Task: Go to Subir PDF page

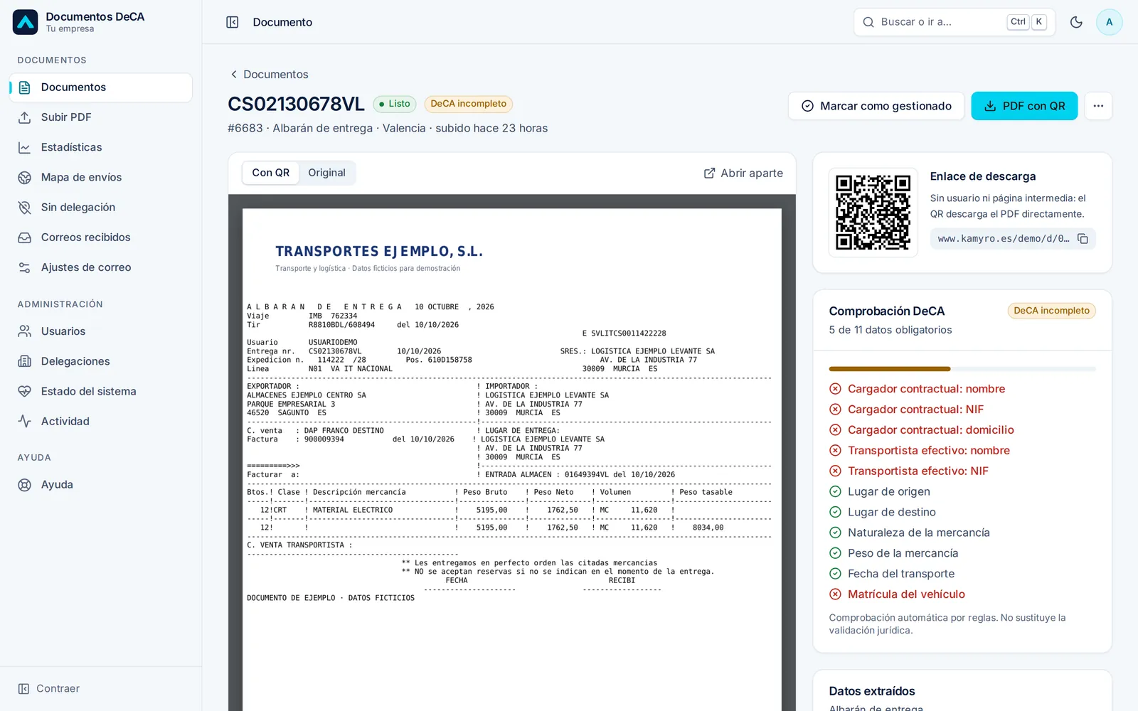Action: (x=101, y=117)
